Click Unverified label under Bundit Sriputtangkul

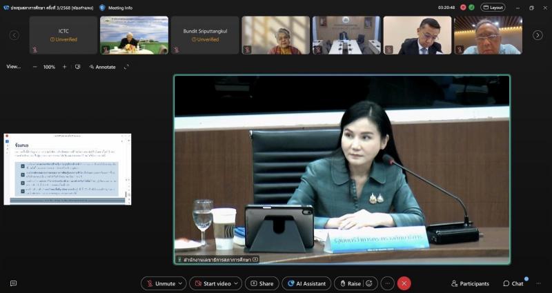[205, 39]
